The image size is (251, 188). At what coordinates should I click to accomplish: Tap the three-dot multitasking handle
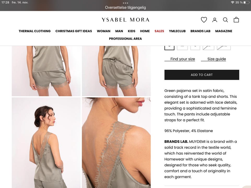click(125, 3)
